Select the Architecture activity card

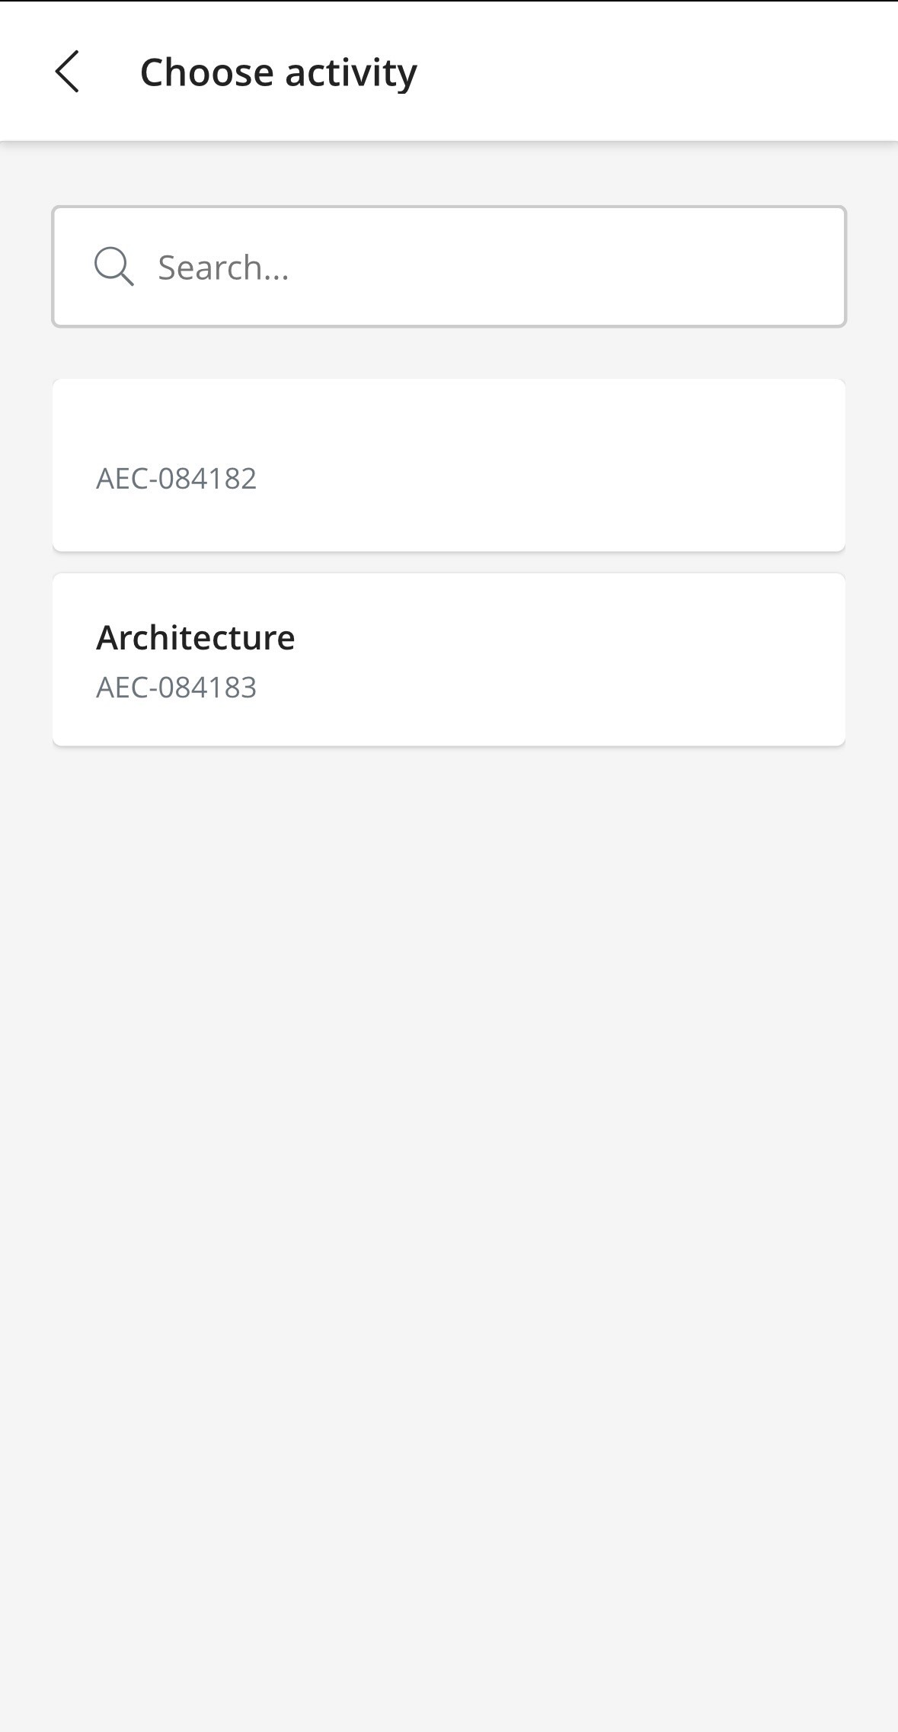449,659
